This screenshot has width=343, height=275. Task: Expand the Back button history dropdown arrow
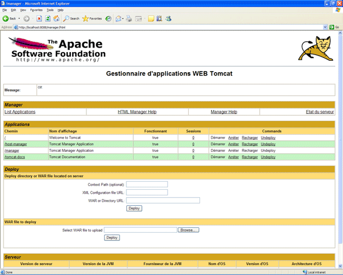[x=20, y=18]
